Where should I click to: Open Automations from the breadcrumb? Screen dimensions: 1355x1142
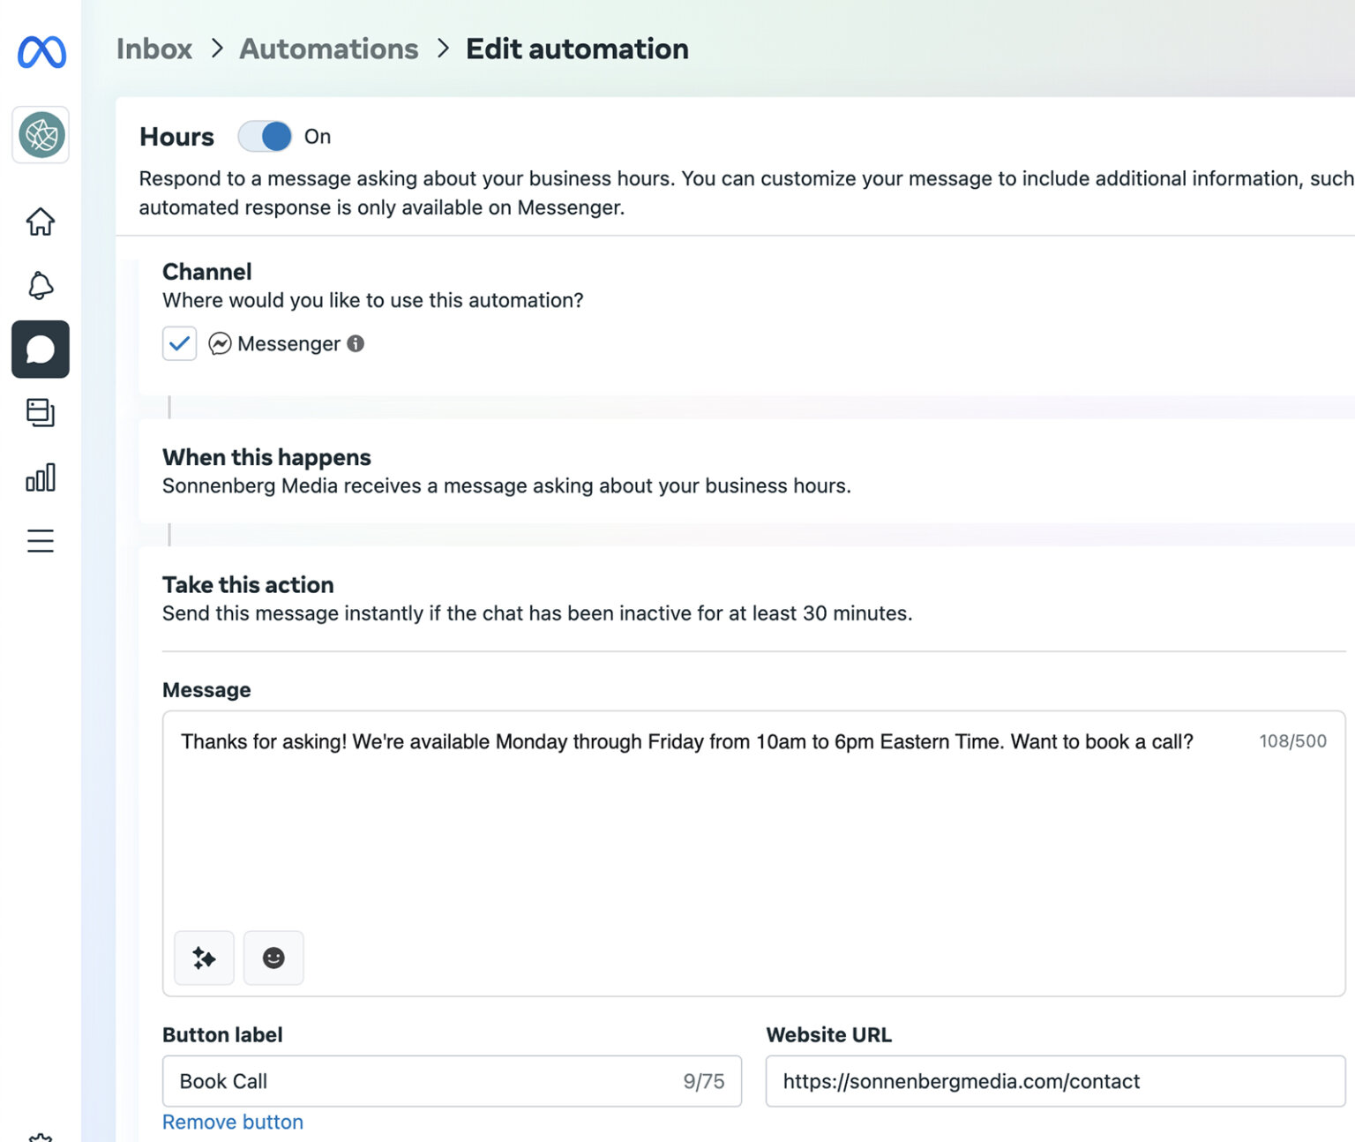(x=329, y=49)
